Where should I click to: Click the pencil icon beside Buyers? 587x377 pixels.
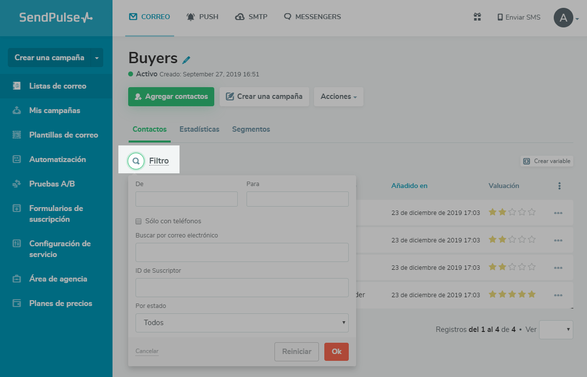click(x=186, y=60)
